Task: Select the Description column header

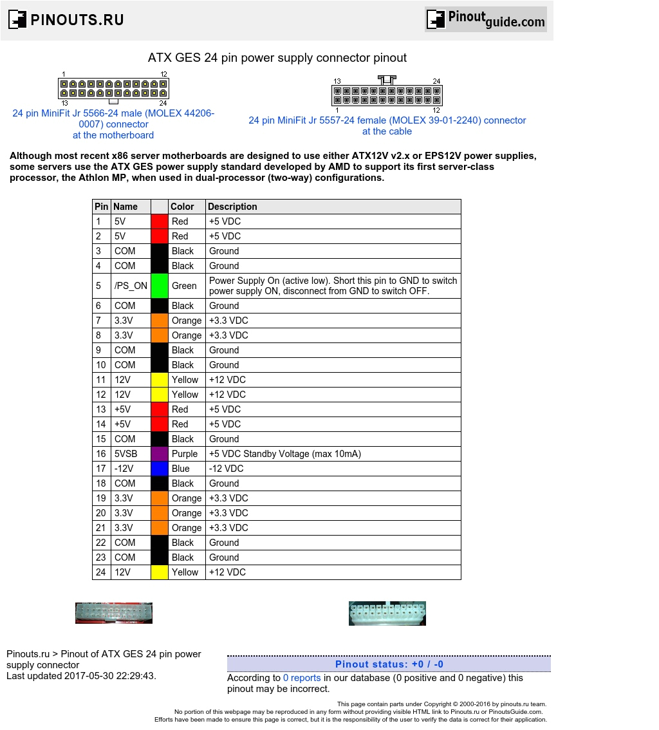Action: pyautogui.click(x=232, y=206)
